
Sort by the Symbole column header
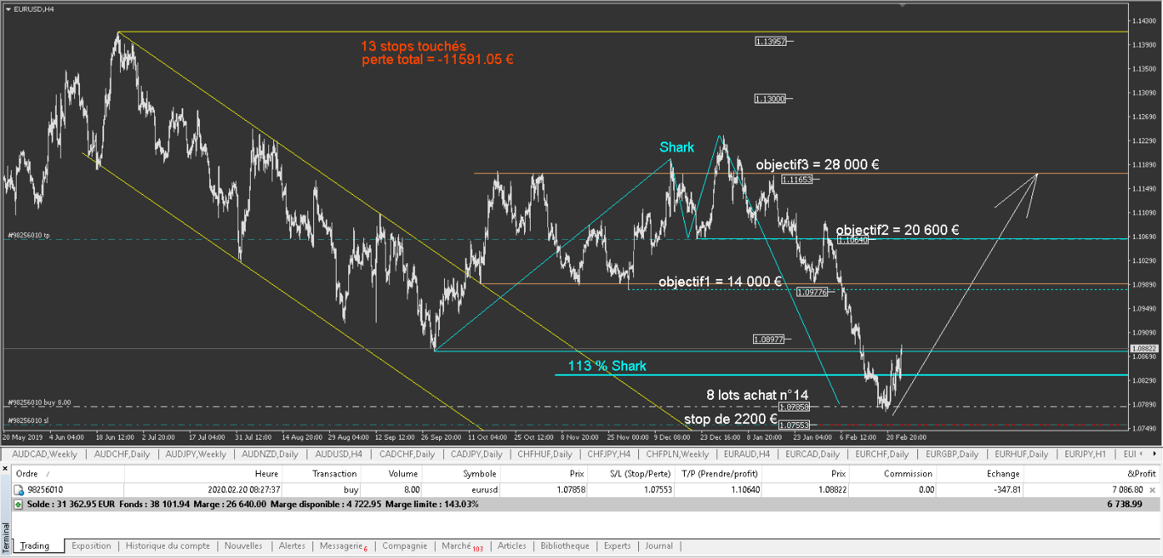pos(462,473)
